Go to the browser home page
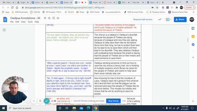Viewport: 197px width, 111px height. pyautogui.click(x=17, y=7)
